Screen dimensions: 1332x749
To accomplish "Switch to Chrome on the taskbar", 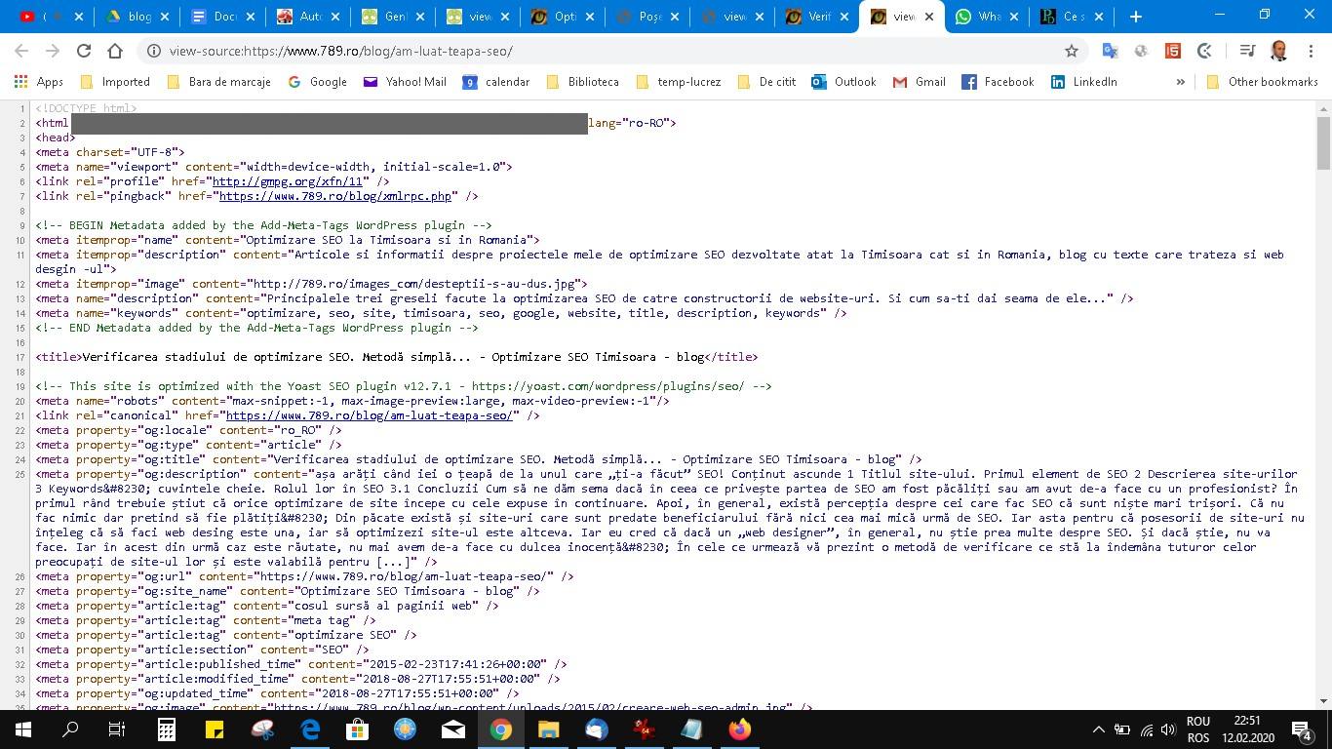I will point(501,729).
